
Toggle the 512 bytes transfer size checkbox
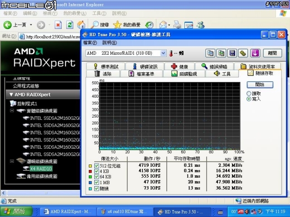[x=97, y=165]
